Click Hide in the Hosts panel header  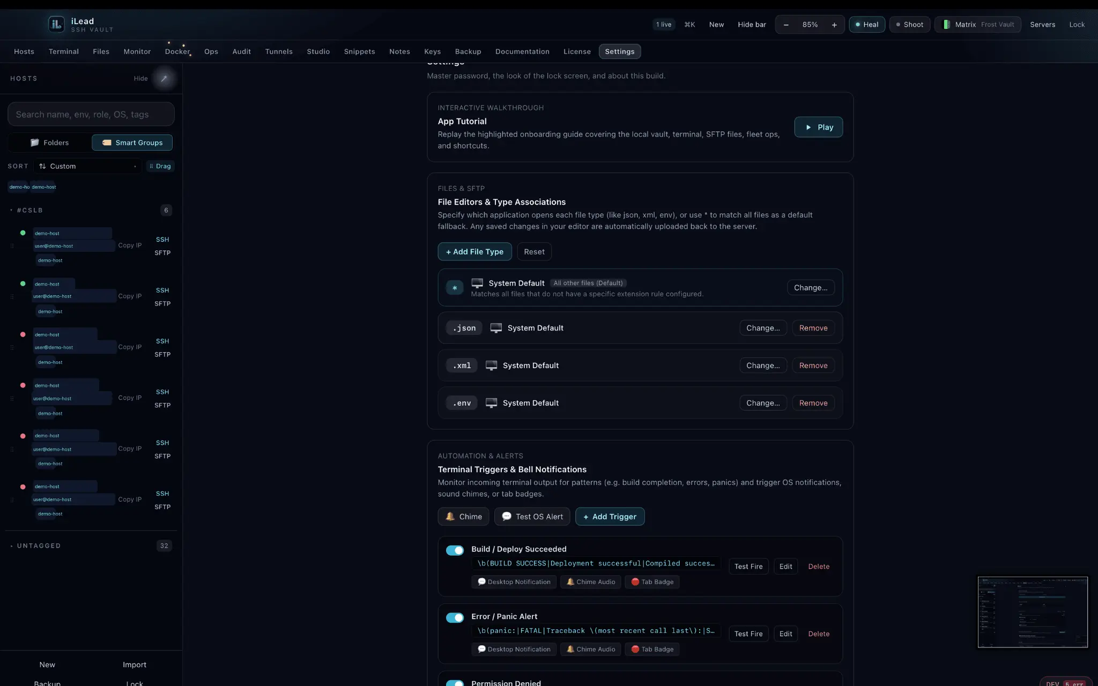tap(140, 78)
